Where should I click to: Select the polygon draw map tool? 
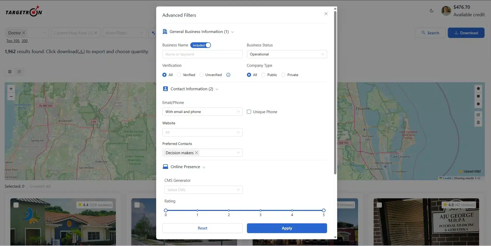478,88
